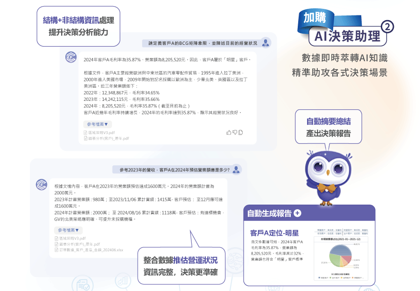The height and width of the screenshot is (291, 420).
Task: Click the report paragraph starting 由文件數據可知
Action: (x=277, y=250)
